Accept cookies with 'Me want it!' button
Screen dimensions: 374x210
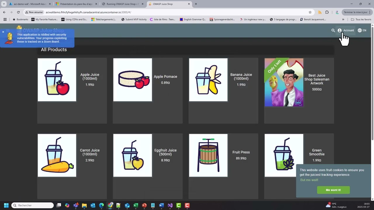coord(333,190)
